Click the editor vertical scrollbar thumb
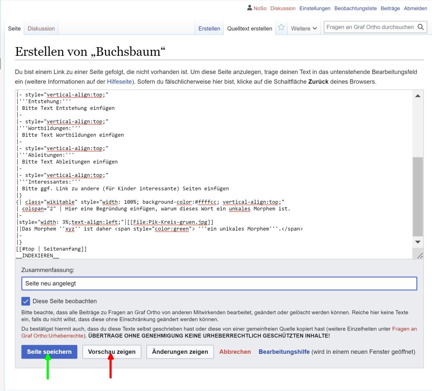Image resolution: width=432 pixels, height=391 pixels. (x=418, y=197)
